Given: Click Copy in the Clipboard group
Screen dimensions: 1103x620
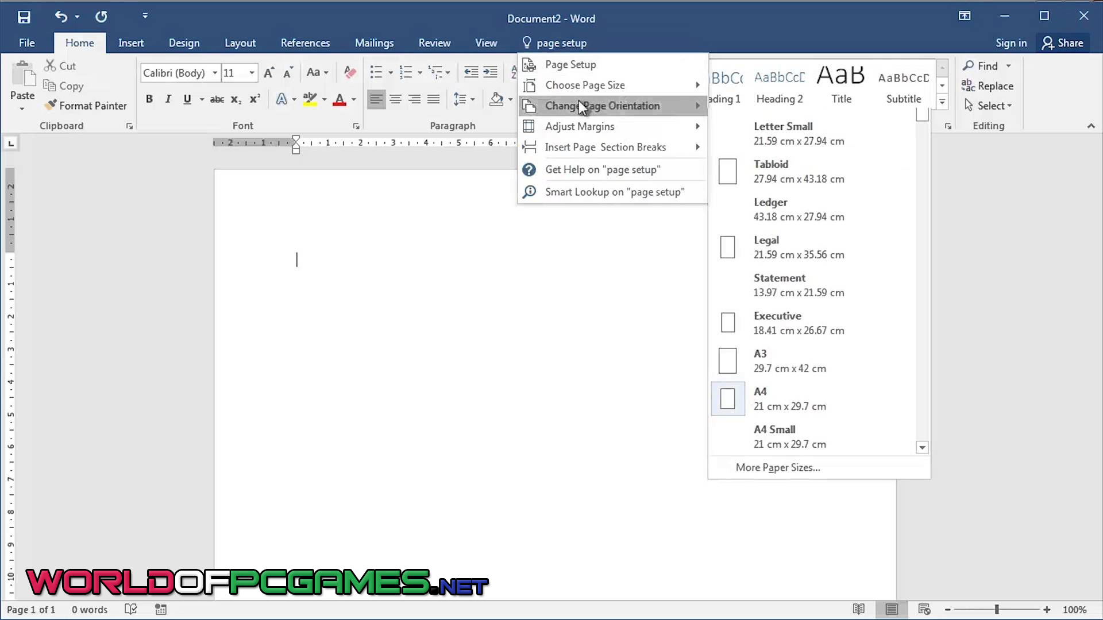Looking at the screenshot, I should [x=64, y=86].
